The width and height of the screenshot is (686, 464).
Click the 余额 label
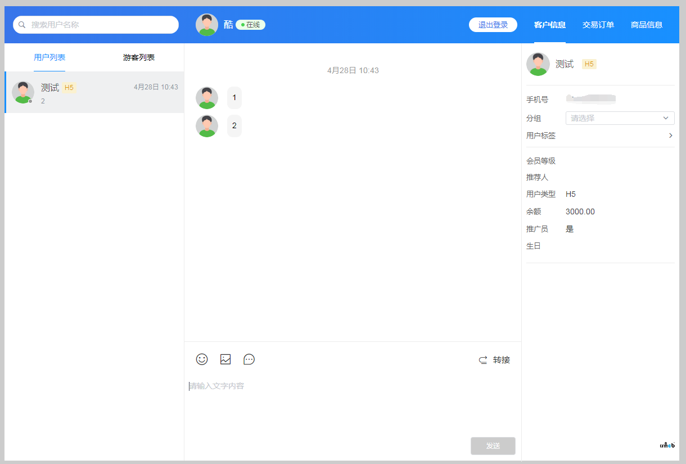coord(534,212)
